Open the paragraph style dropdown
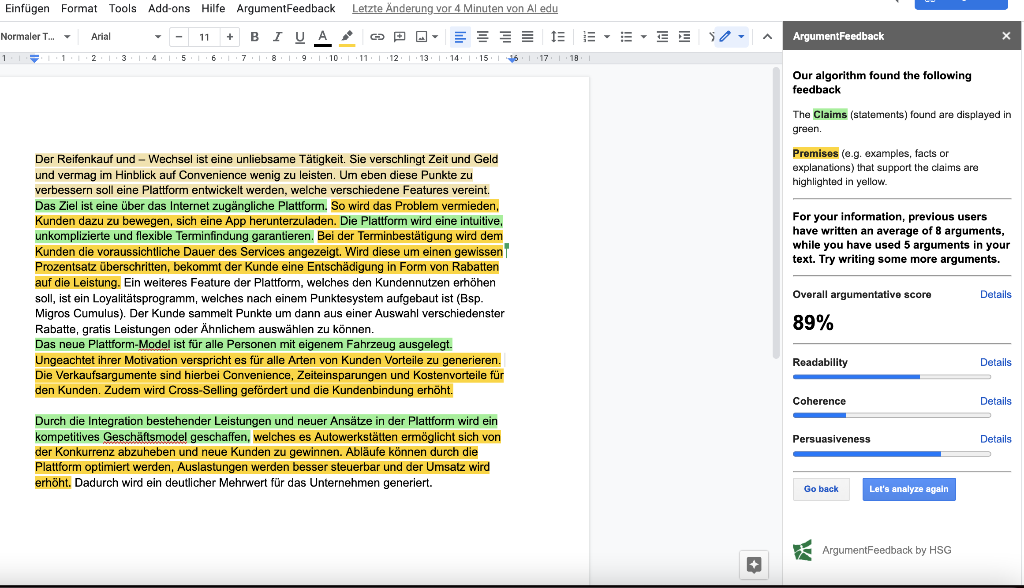This screenshot has height=588, width=1024. pyautogui.click(x=35, y=37)
